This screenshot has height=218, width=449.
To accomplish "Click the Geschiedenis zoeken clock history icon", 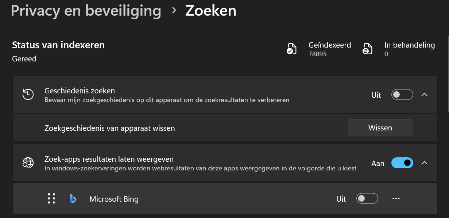I will pos(28,94).
